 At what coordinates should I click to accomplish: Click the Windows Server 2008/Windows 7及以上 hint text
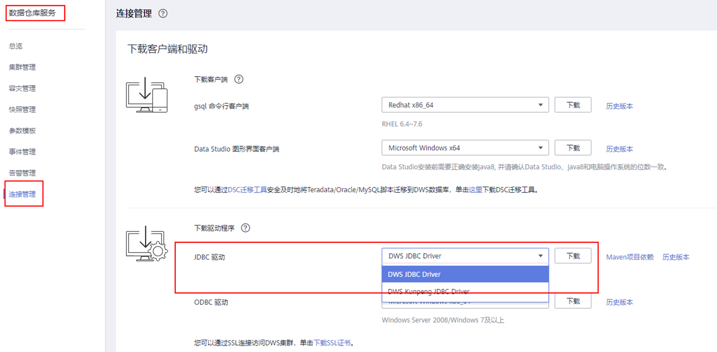pos(443,320)
